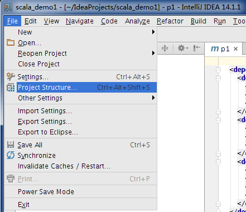Screen dimensions: 246x212
Task: Close the p1 editor tab
Action: tap(235, 49)
